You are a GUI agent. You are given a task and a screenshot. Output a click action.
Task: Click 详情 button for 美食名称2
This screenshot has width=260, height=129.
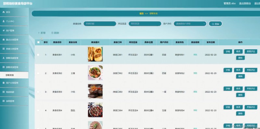[x=228, y=70]
